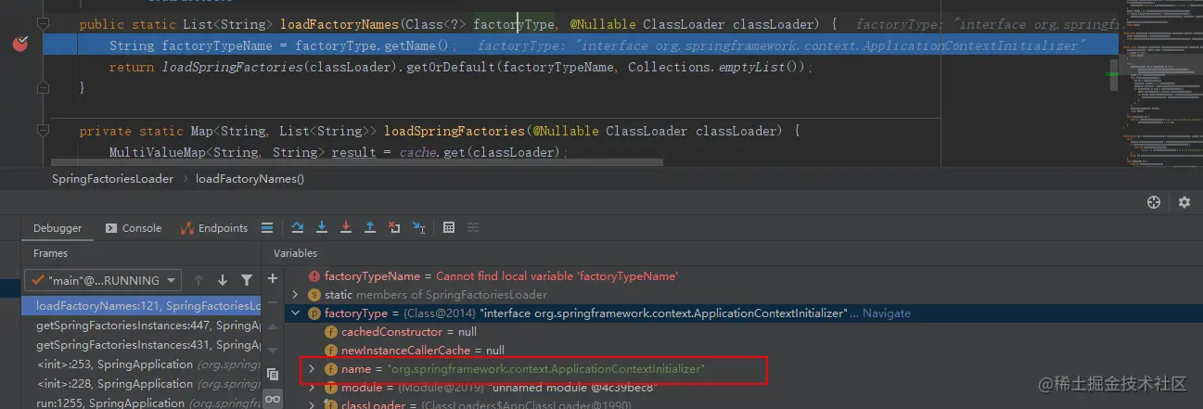This screenshot has height=409, width=1203.
Task: Select the loadFactoryNames:121 stack frame
Action: (141, 306)
